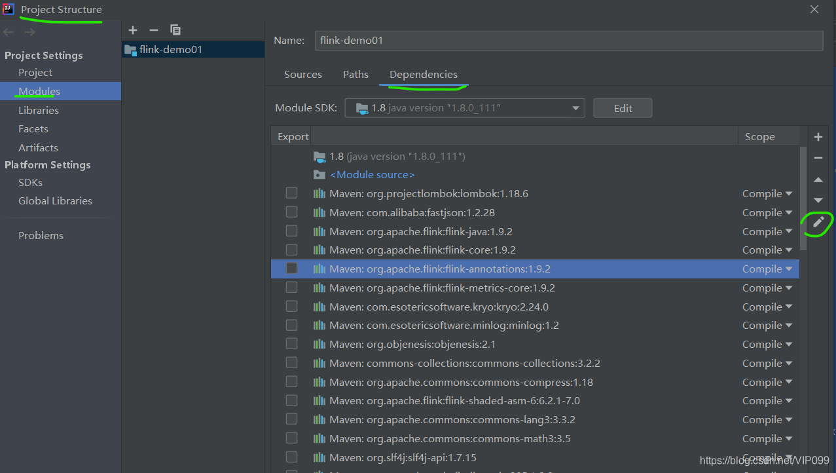The height and width of the screenshot is (473, 836).
Task: Select Project in Project Settings
Action: (x=35, y=72)
